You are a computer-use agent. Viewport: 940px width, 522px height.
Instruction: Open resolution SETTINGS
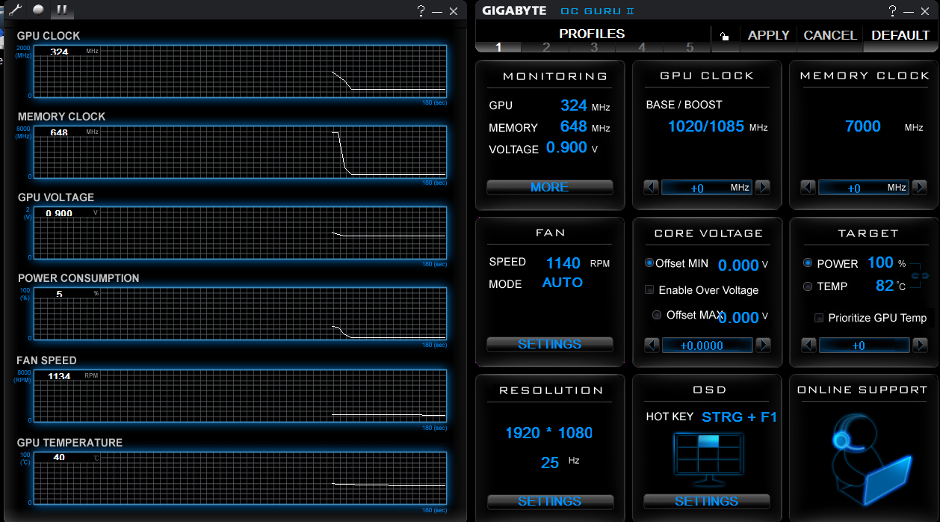click(x=550, y=501)
